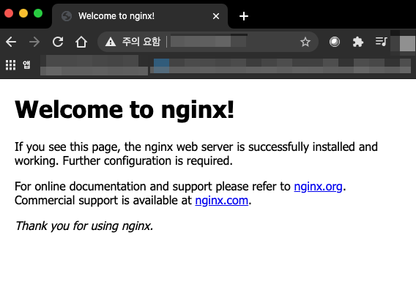
Task: Click the Thank you for using nginx. text
Action: coord(84,226)
